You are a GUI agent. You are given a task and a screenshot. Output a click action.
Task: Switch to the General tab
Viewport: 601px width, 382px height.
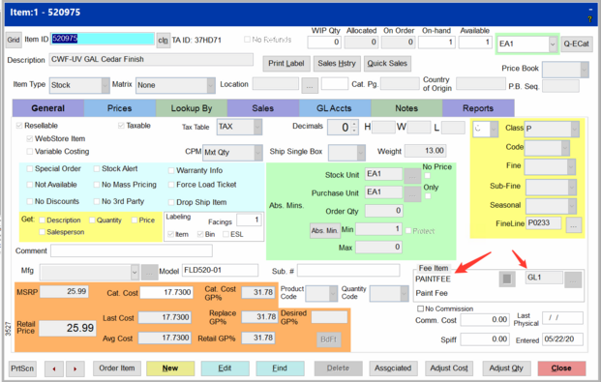pyautogui.click(x=48, y=108)
